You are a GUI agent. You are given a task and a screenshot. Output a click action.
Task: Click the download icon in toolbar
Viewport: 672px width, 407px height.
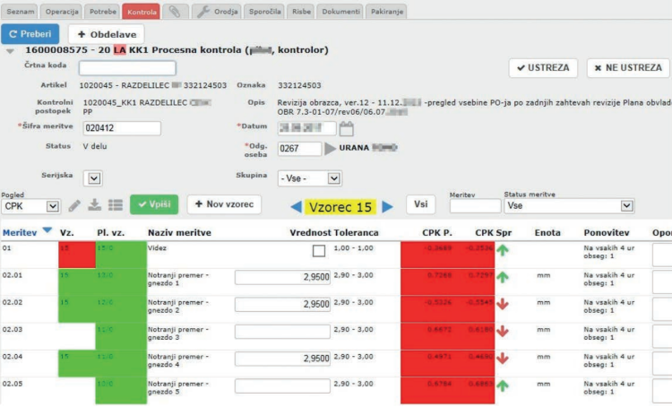(x=94, y=205)
